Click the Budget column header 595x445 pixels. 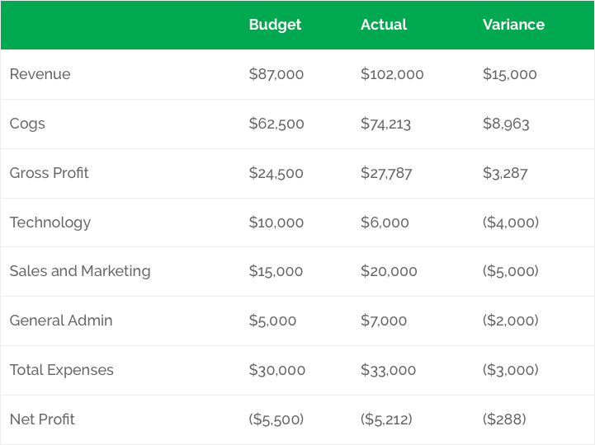275,25
